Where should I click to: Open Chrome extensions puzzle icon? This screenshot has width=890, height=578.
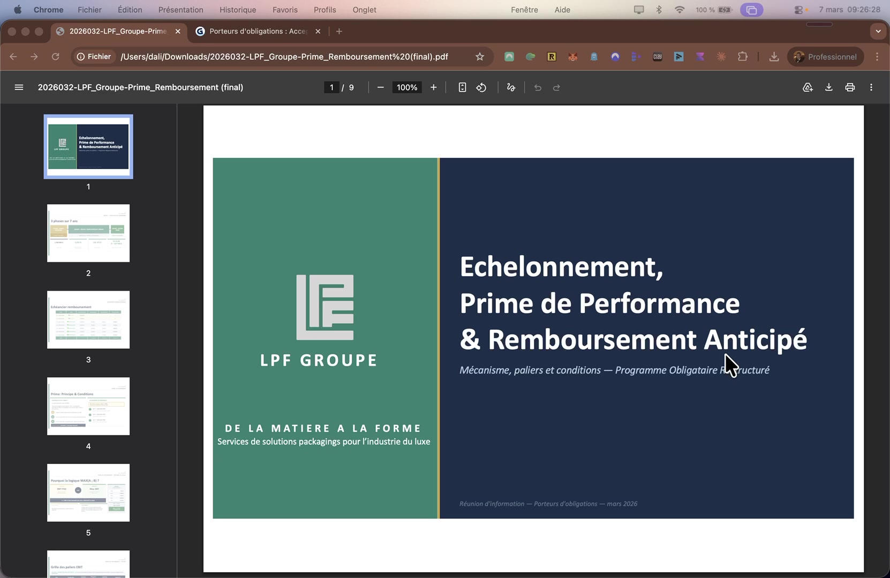tap(743, 57)
